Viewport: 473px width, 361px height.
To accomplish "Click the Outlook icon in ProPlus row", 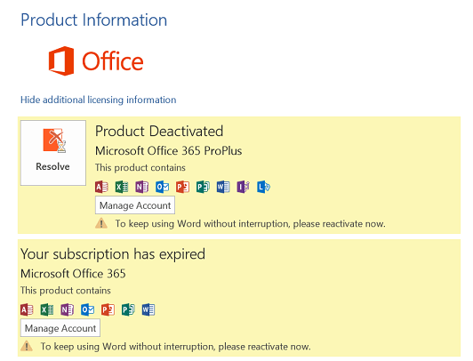I will (163, 187).
